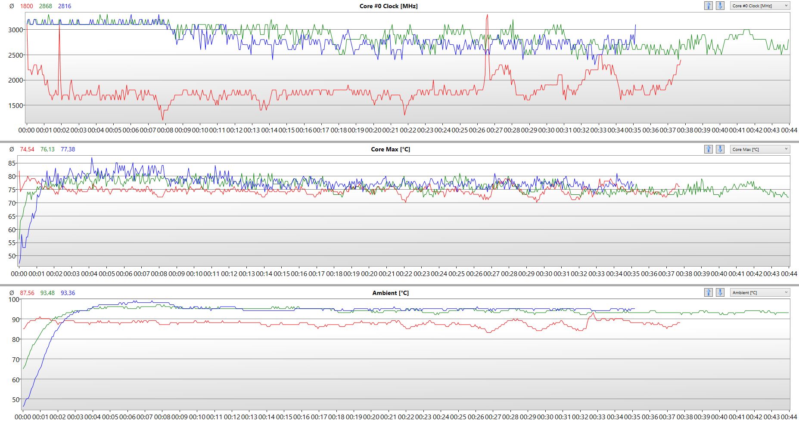The image size is (799, 427).
Task: Select the green average value 2868
Action: point(45,6)
